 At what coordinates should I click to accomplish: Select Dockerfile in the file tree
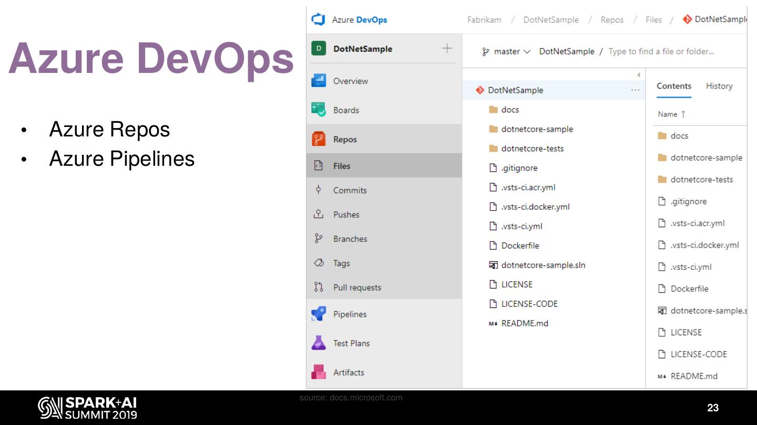pos(520,246)
